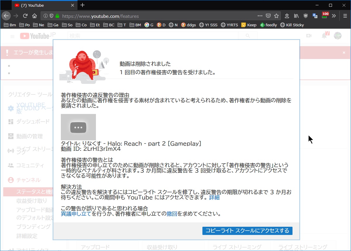Open the Co bookmarks folder

[81, 25]
